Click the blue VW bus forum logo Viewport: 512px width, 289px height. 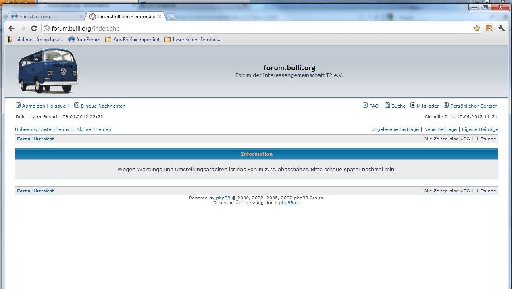(x=48, y=71)
